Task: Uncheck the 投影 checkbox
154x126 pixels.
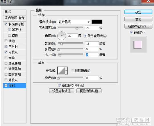Action: pos(6,85)
